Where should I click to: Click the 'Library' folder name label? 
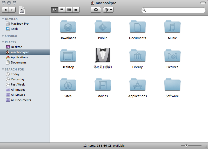137,67
